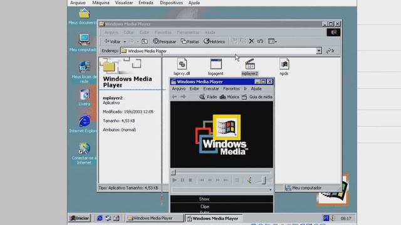Adjust the volume slider in Media Player
Viewport: 401px width, 225px height.
point(264,181)
